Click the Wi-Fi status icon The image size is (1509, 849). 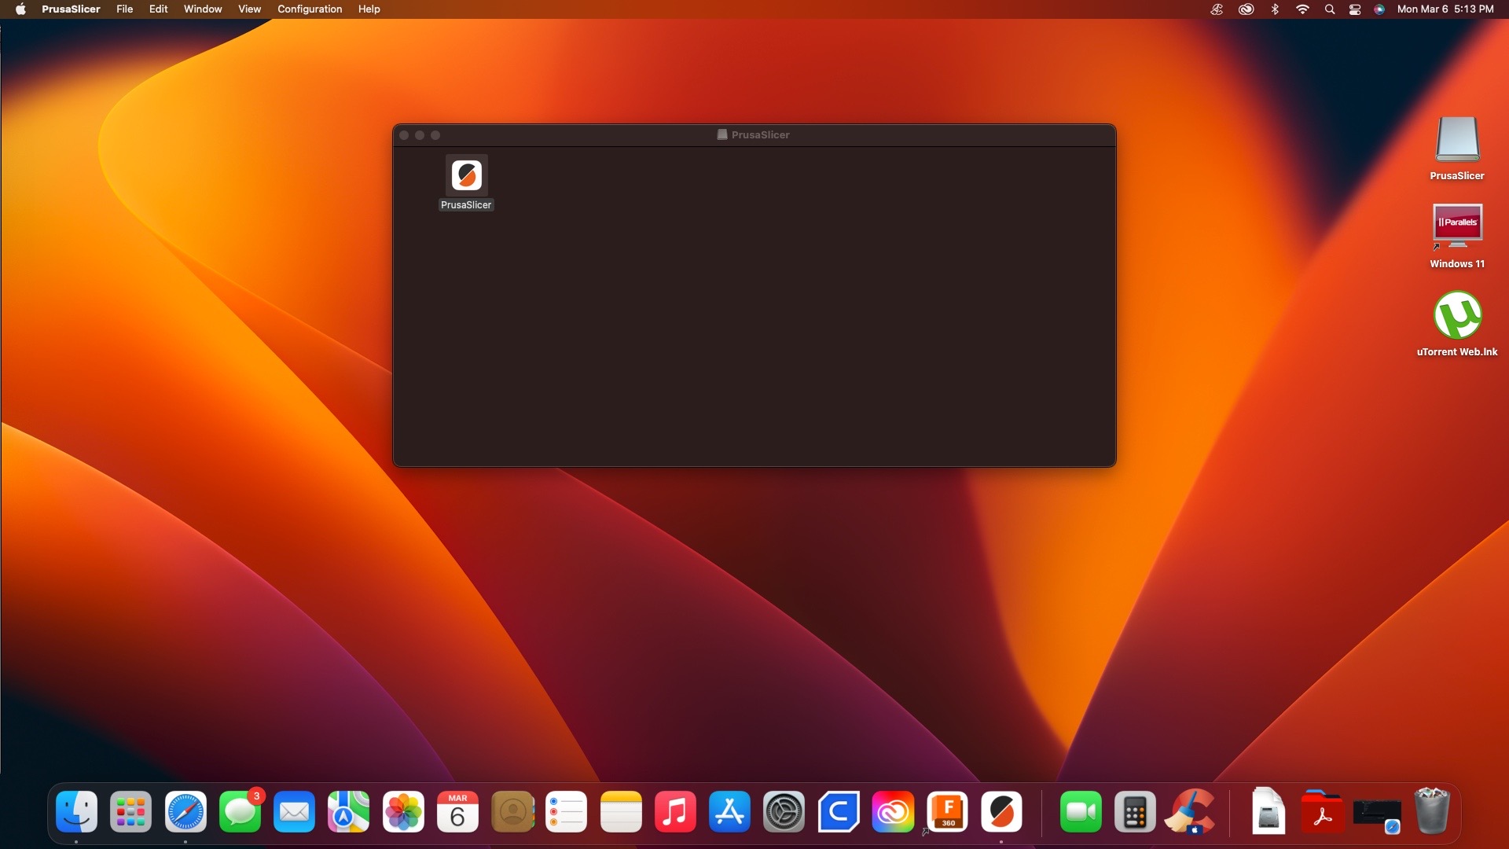click(x=1302, y=9)
